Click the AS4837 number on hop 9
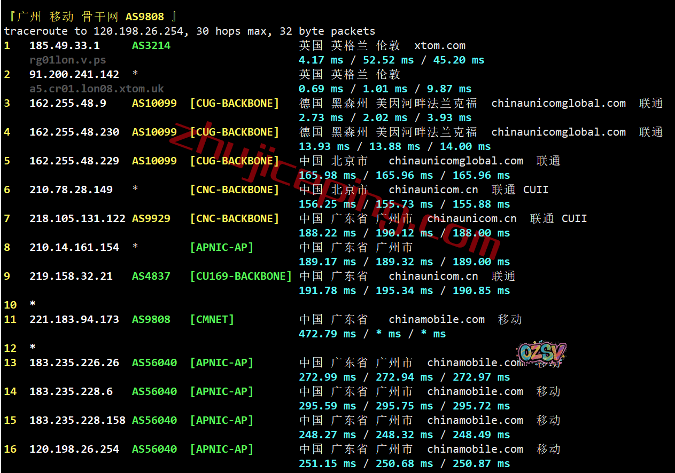Screen dimensions: 675x473 click(151, 277)
